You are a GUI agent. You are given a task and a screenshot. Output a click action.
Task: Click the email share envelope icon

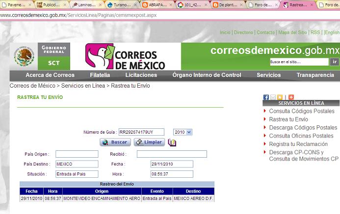(273, 97)
